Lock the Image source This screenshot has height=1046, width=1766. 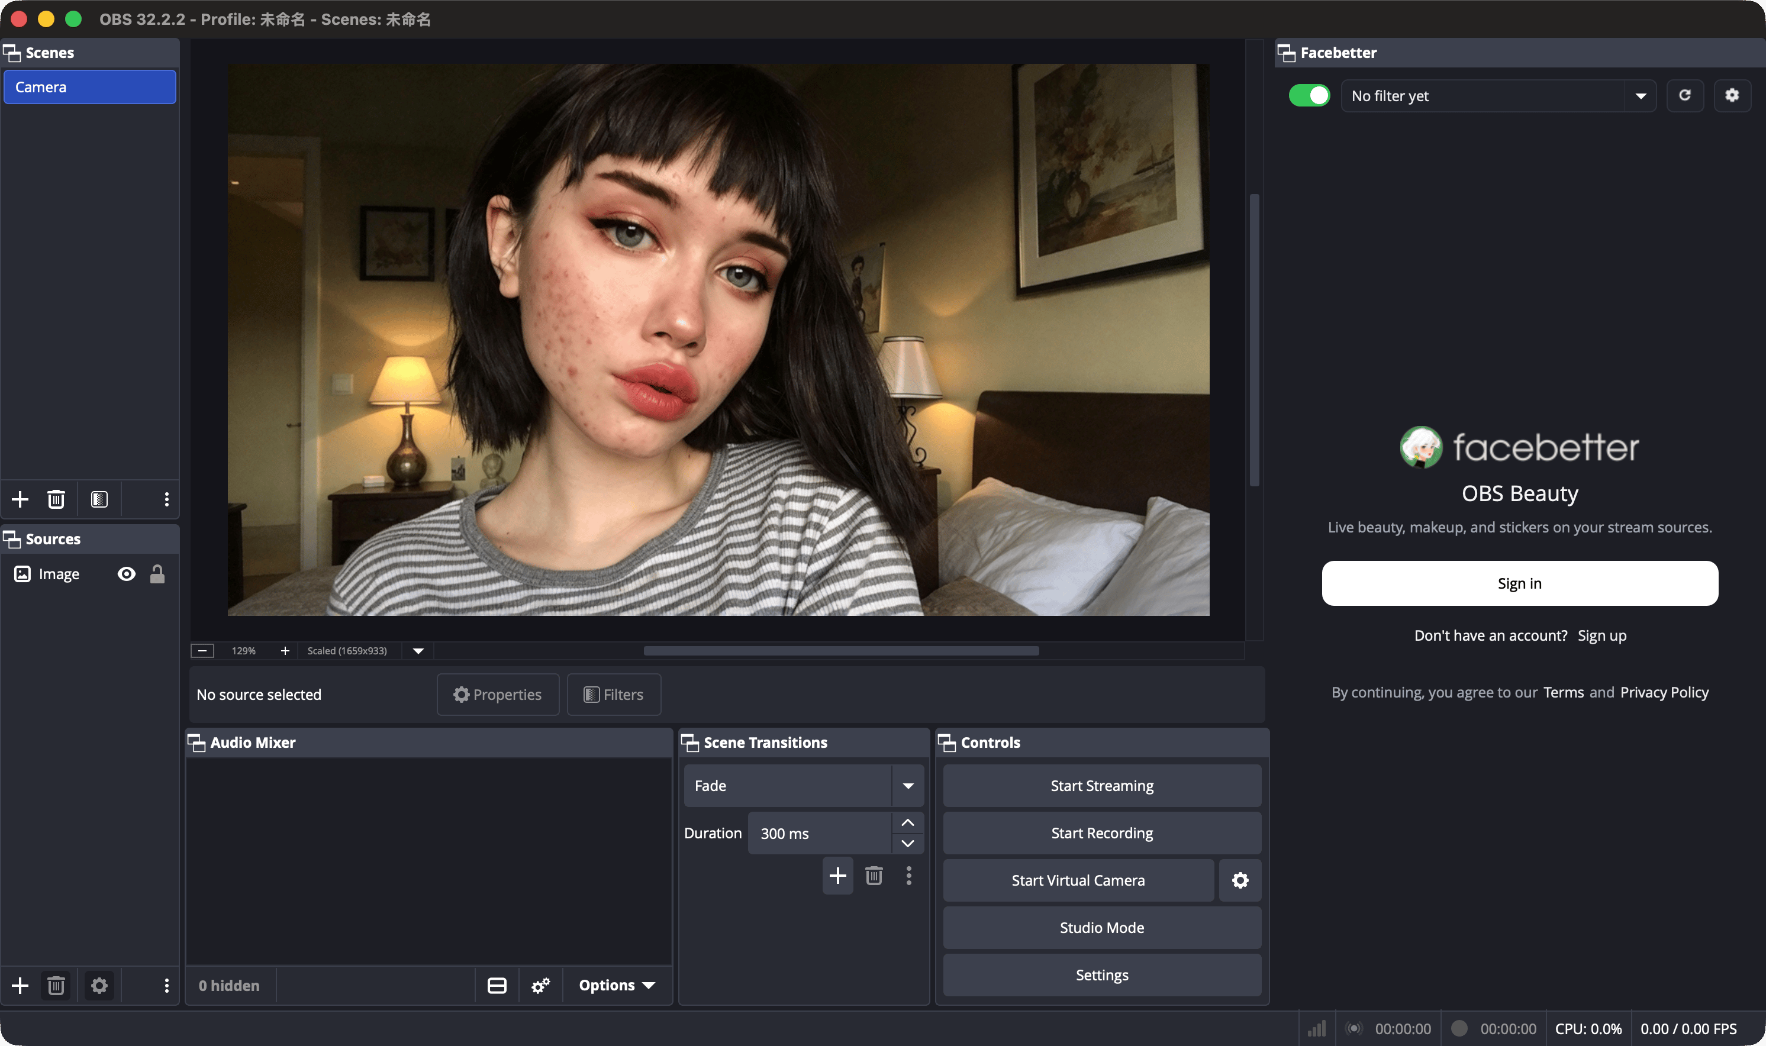pos(157,574)
